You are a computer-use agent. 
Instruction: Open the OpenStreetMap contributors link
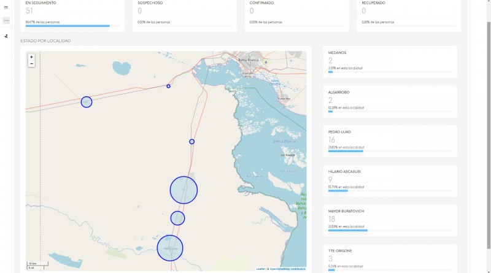[287, 269]
